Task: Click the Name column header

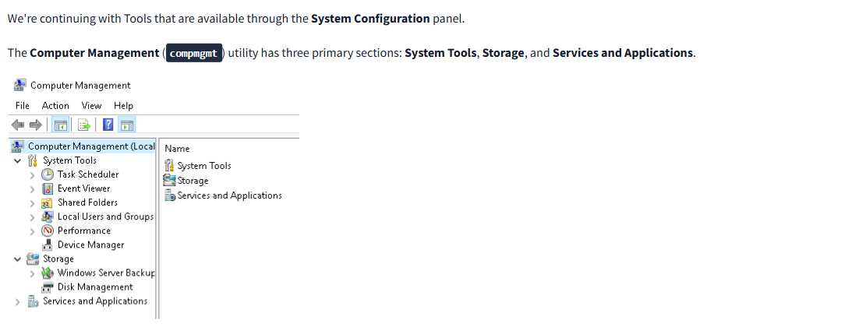Action: coord(177,149)
